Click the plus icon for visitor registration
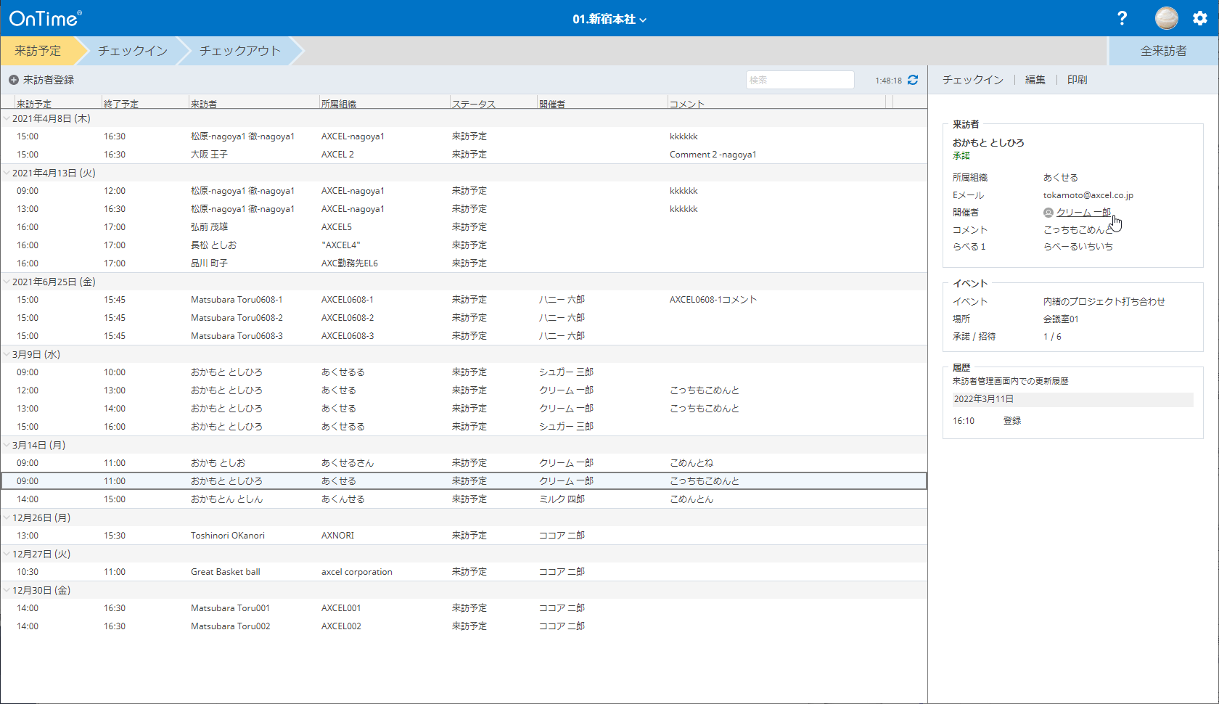This screenshot has width=1219, height=704. 14,80
